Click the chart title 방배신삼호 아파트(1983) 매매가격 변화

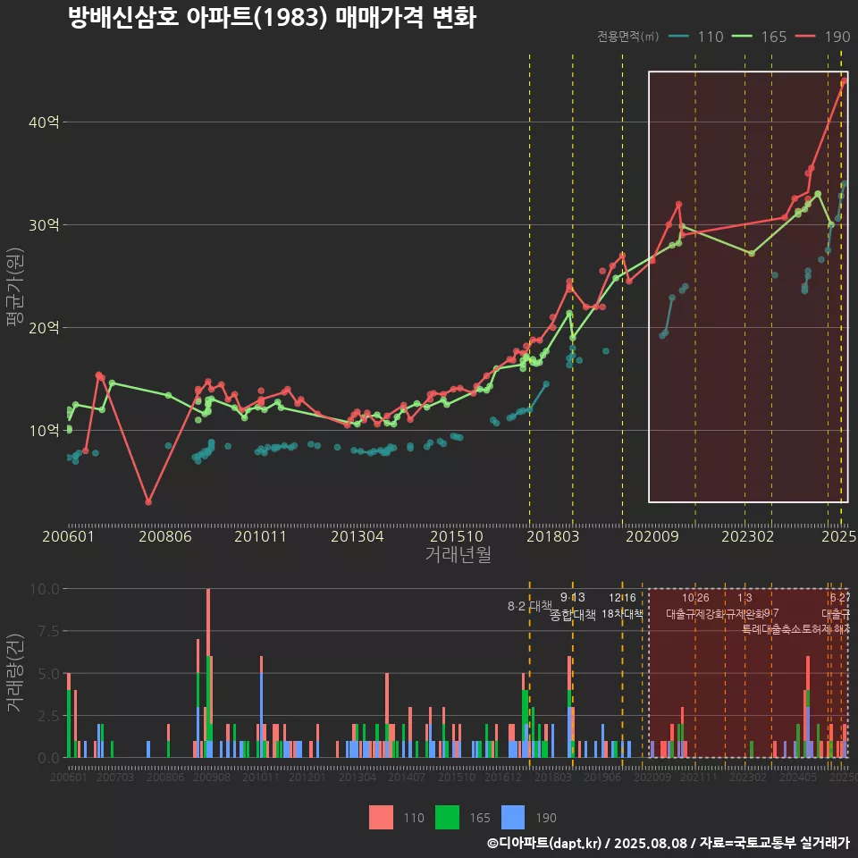point(272,18)
